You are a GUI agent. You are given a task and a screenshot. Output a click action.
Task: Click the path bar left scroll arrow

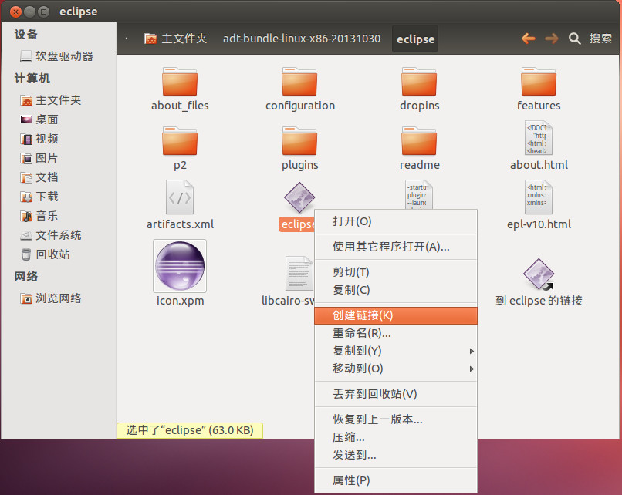(x=127, y=39)
